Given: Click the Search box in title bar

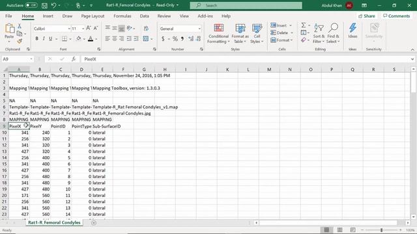Looking at the screenshot, I should coord(246,5).
